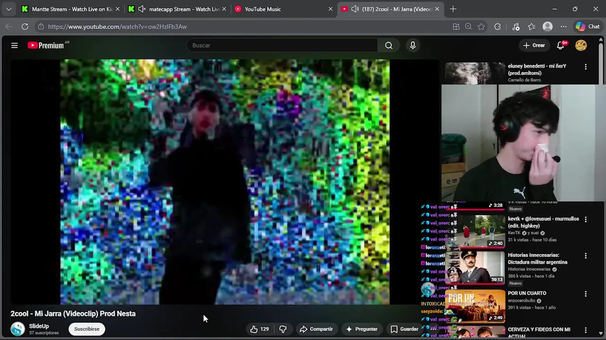Click the youtube.com address bar URL
The width and height of the screenshot is (606, 340).
117,26
